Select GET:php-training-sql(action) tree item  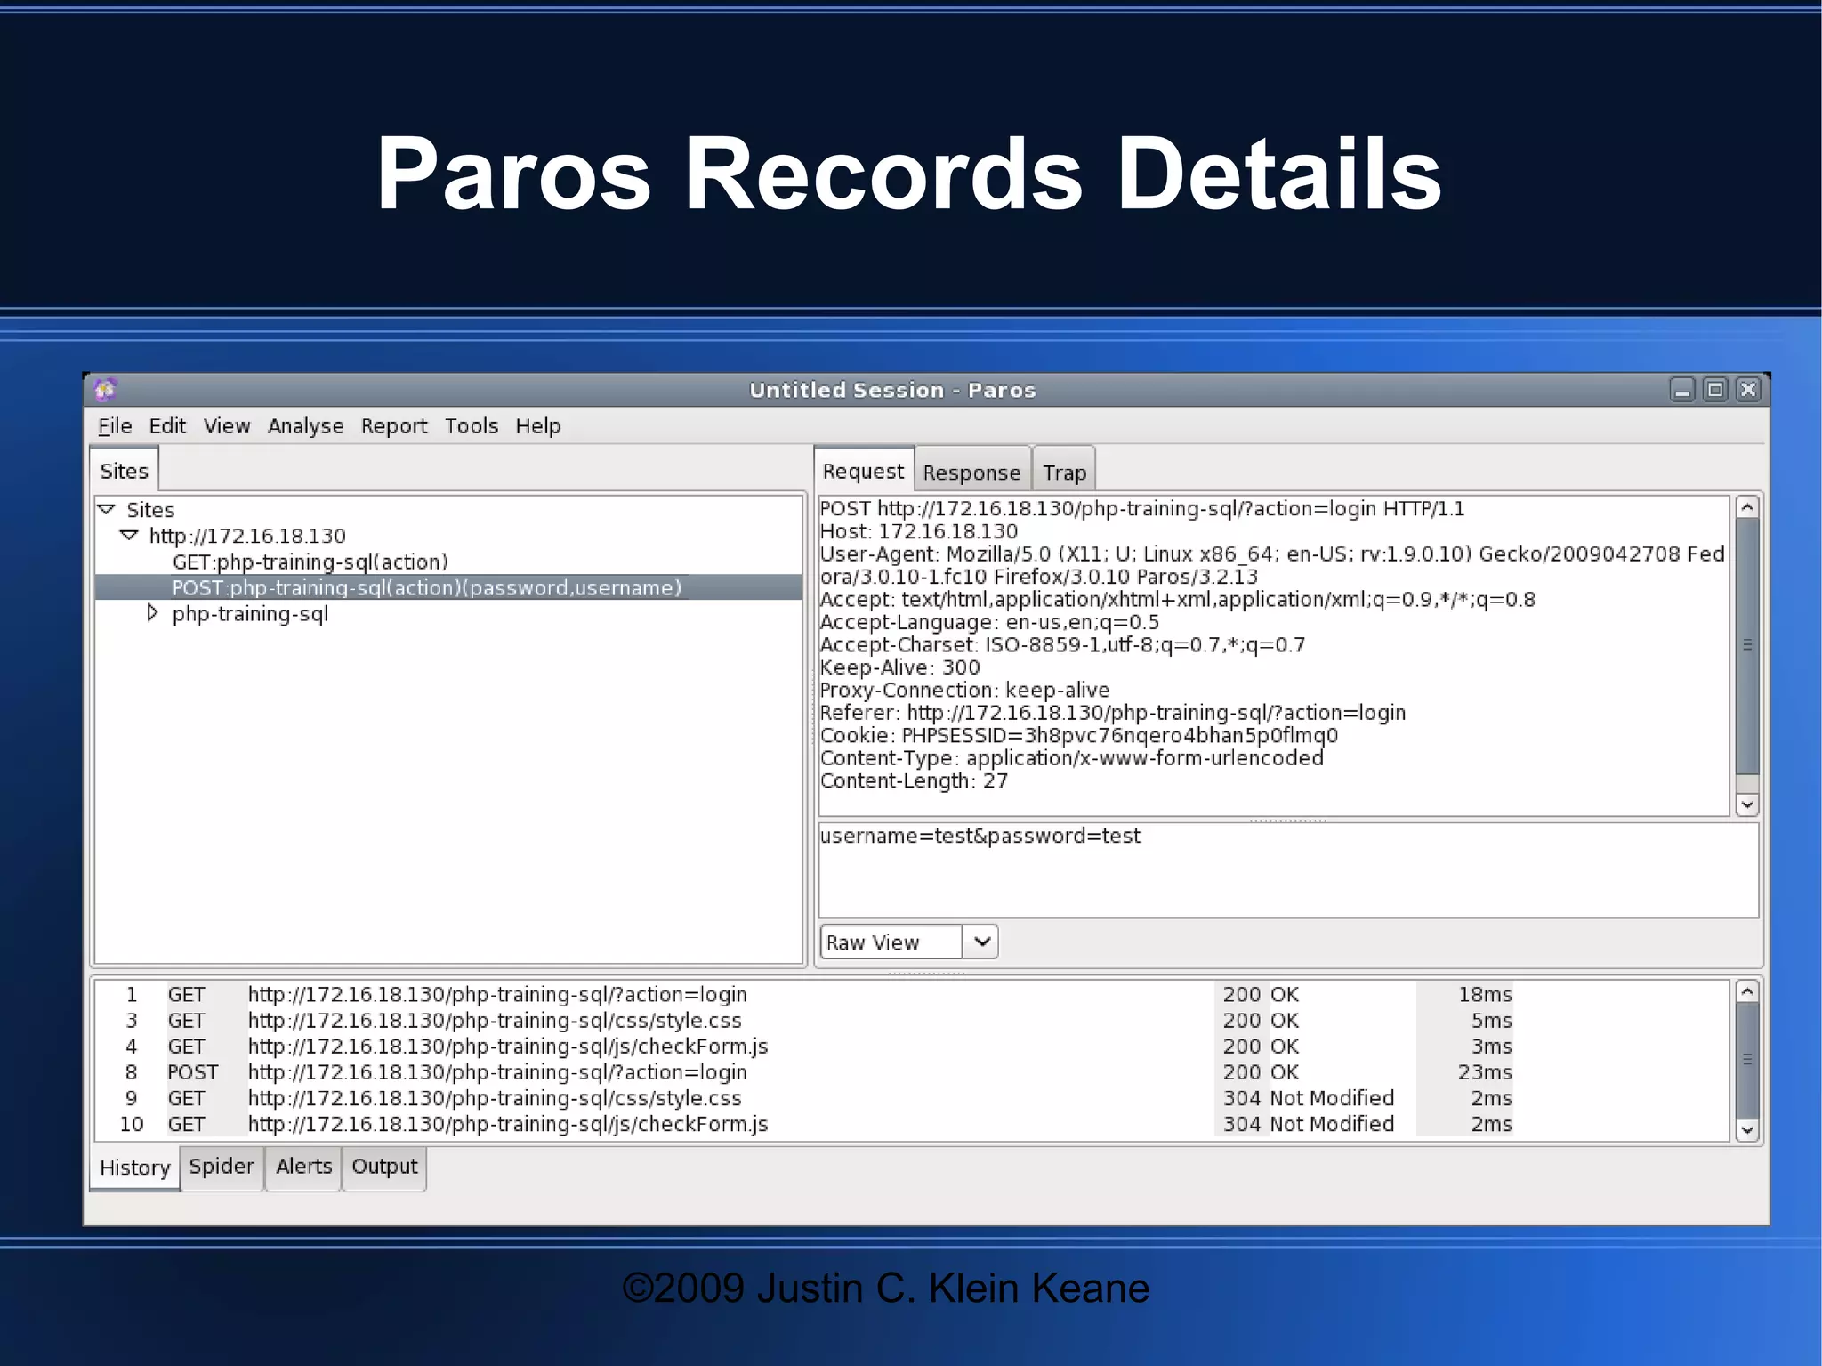310,562
